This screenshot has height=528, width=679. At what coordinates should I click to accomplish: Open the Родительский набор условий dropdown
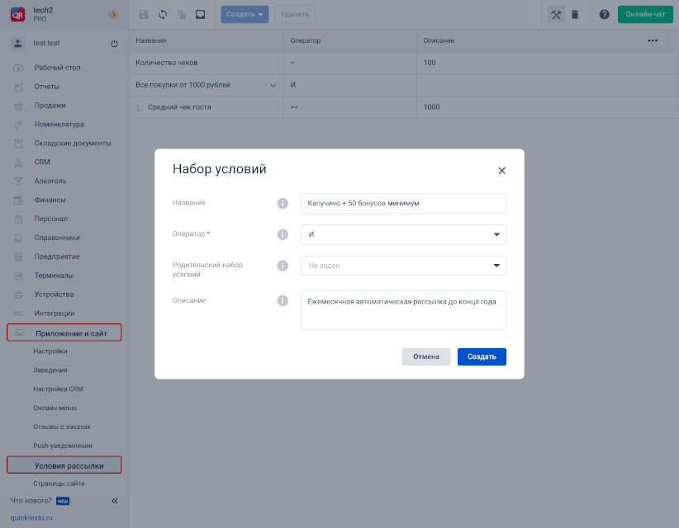point(403,266)
